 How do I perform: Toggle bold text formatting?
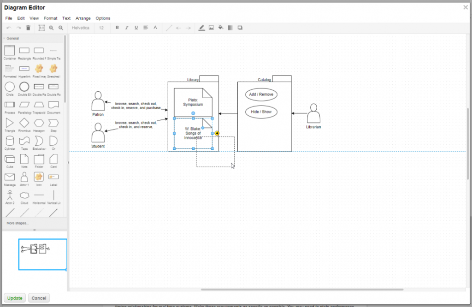tap(117, 28)
